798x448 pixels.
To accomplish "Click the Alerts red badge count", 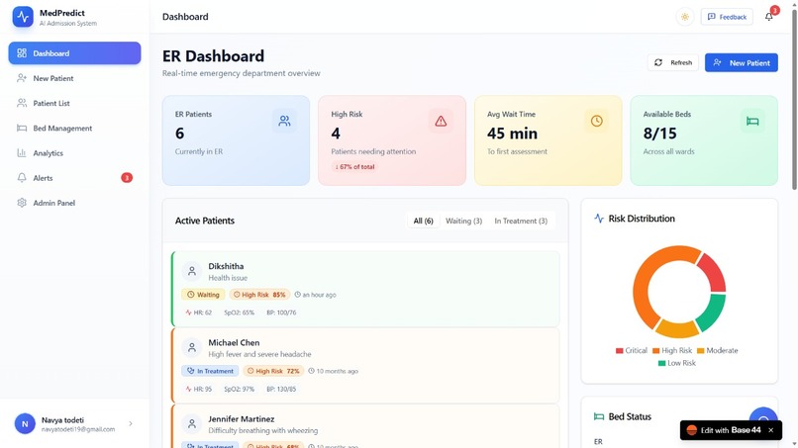I will 127,177.
